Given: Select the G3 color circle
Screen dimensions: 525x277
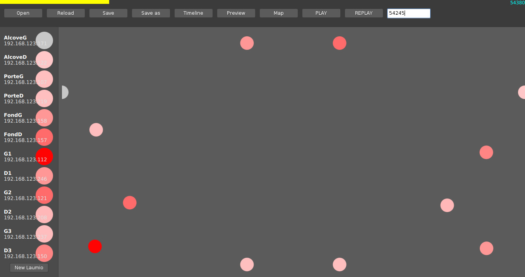Looking at the screenshot, I should pyautogui.click(x=44, y=234).
